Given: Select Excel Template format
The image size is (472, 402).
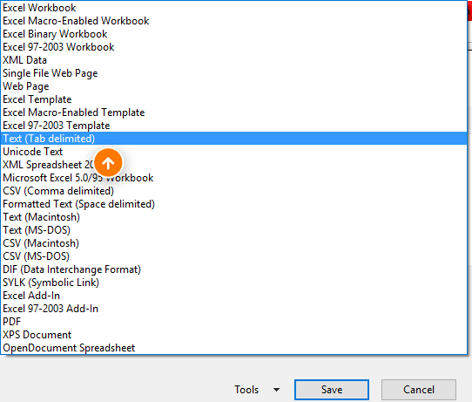Looking at the screenshot, I should pyautogui.click(x=233, y=99).
